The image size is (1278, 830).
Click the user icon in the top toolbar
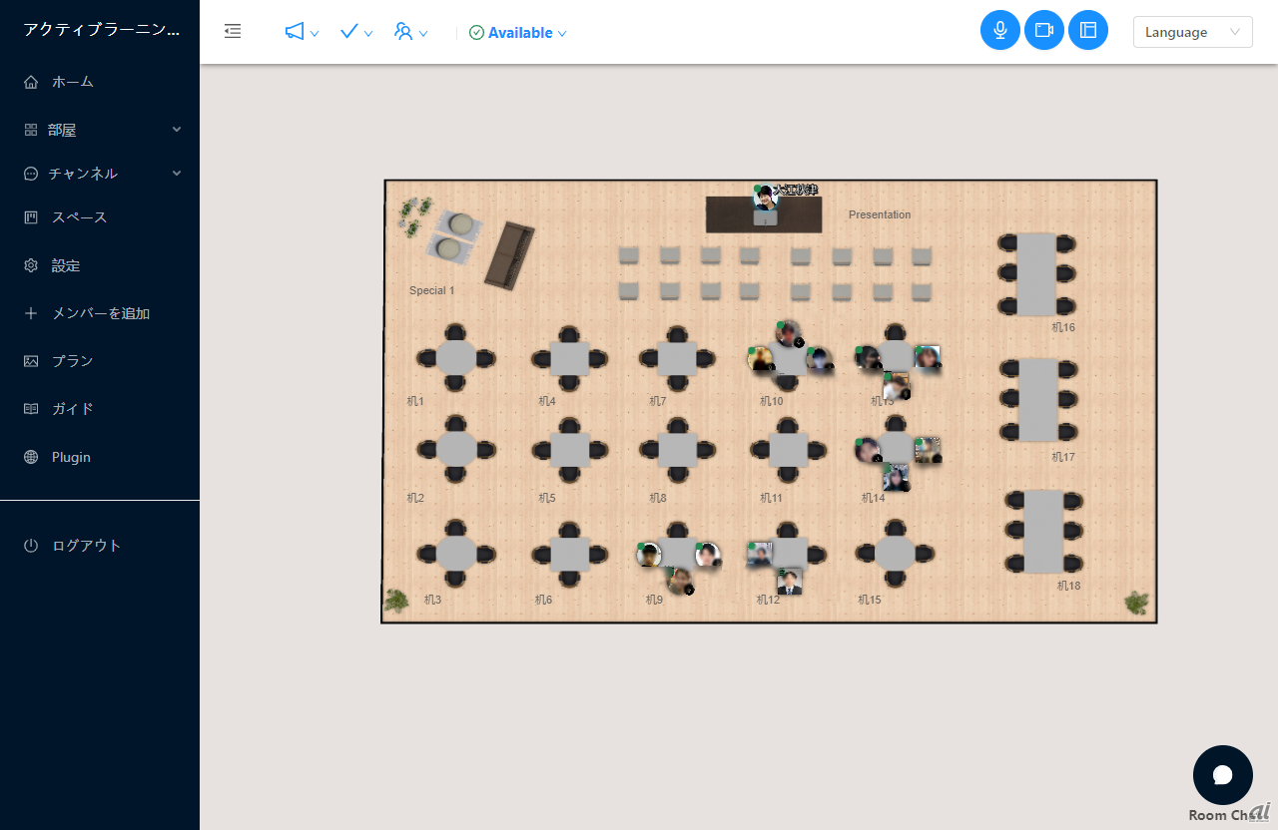(403, 32)
